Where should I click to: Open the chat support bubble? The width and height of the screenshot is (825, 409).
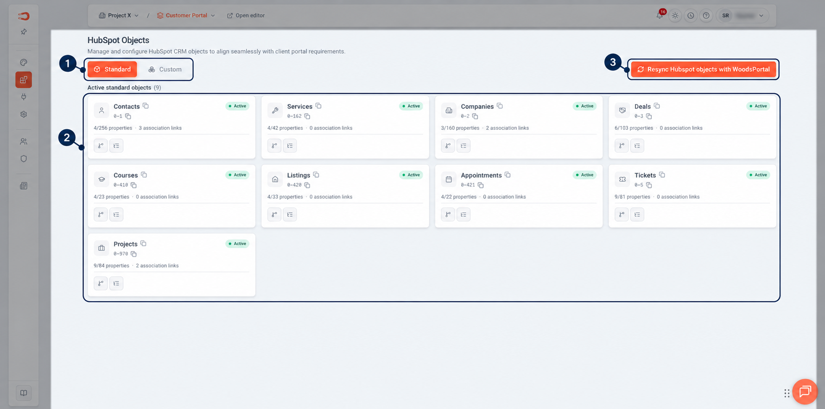click(805, 391)
